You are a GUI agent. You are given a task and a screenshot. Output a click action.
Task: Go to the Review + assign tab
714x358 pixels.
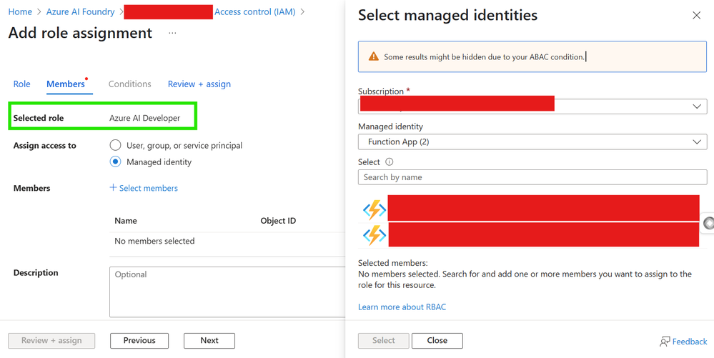pyautogui.click(x=199, y=84)
